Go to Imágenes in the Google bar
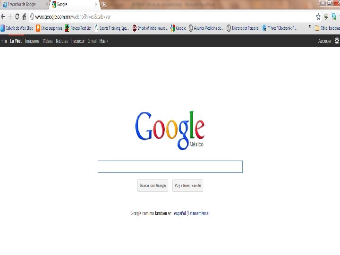Screen dimensions: 340x255 point(32,41)
